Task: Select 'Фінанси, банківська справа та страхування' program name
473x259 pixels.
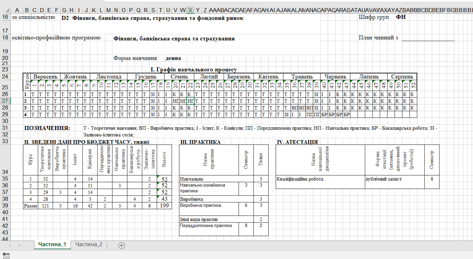Action: 174,38
